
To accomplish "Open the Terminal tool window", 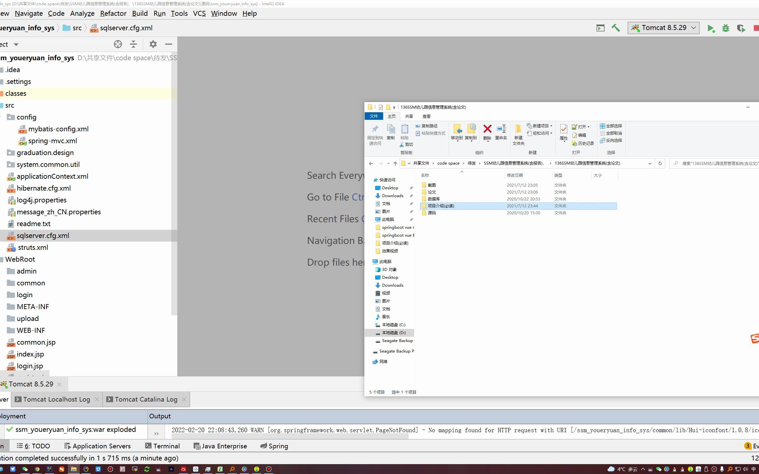I will coord(162,446).
